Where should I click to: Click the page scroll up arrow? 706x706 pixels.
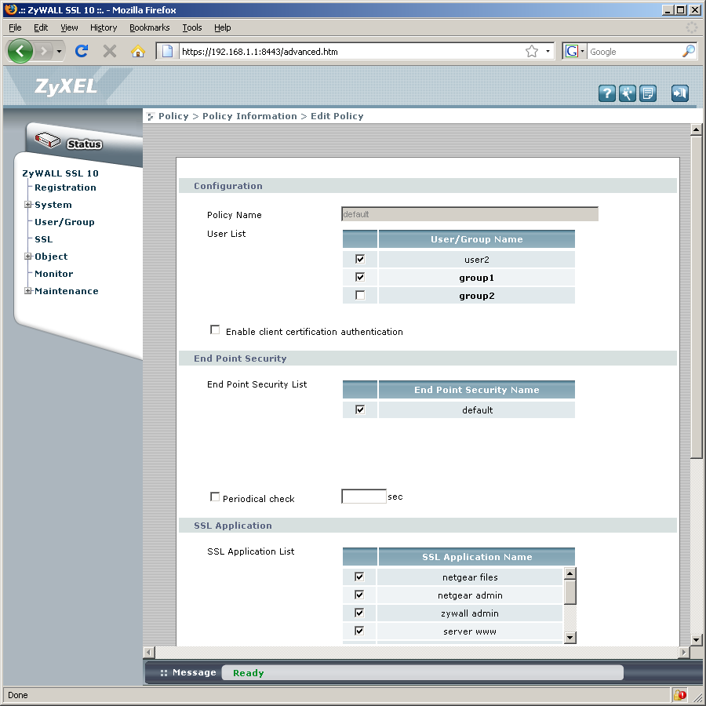[696, 129]
